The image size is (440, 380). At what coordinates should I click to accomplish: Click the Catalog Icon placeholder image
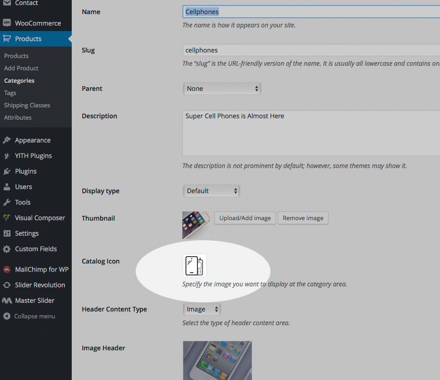194,265
